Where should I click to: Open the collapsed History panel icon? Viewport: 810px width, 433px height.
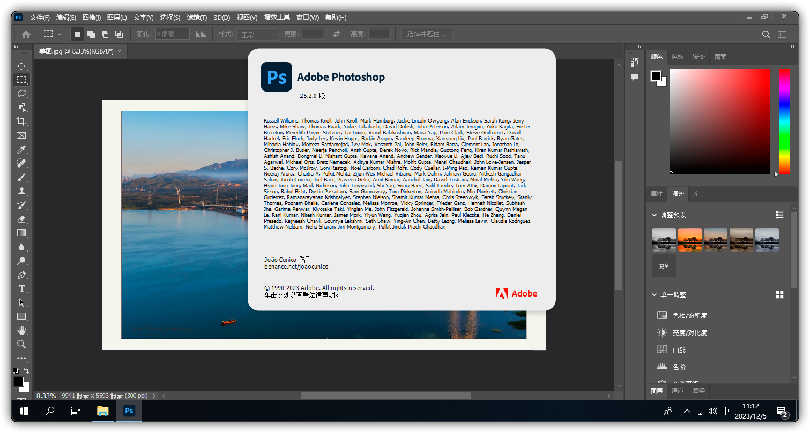click(635, 62)
